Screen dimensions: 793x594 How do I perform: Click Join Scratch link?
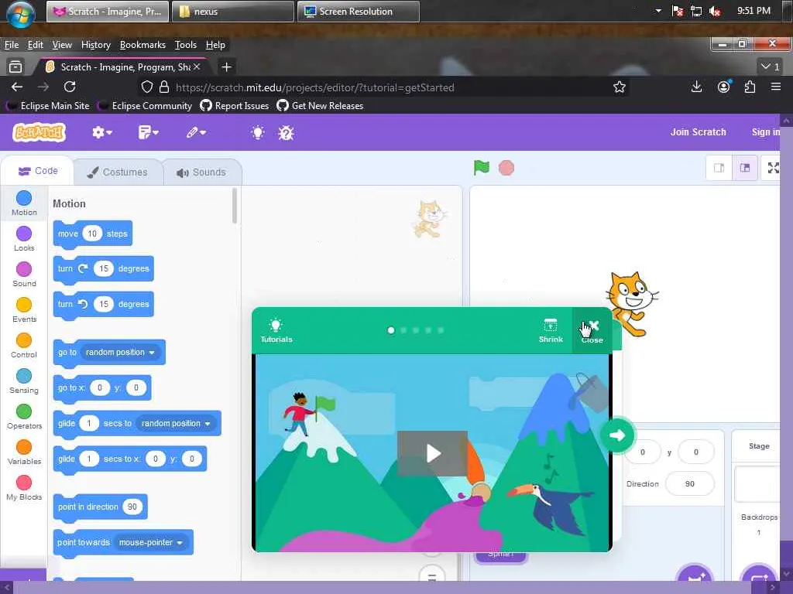(x=699, y=131)
